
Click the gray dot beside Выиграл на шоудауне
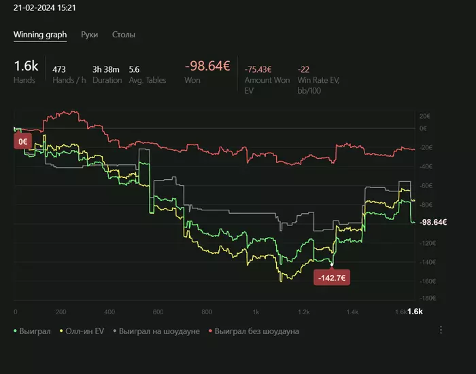pos(115,331)
